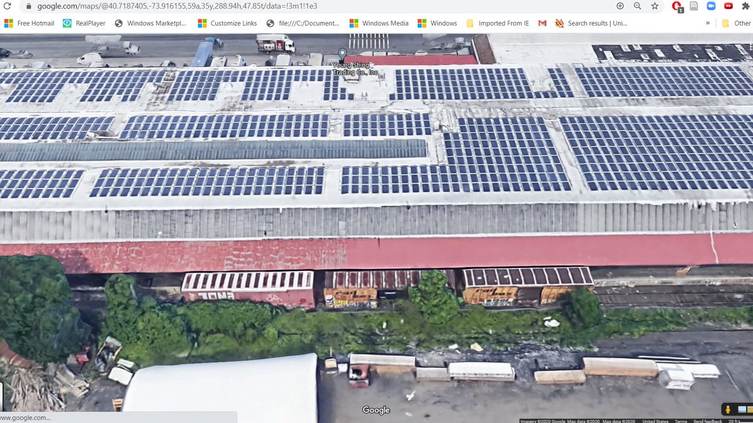
Task: Open the Other bookmarks folder
Action: click(x=736, y=23)
